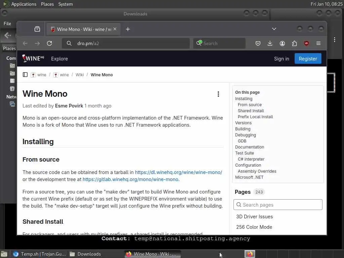Click the back arrow in Downloads window
The image size is (344, 258).
pos(7,35)
